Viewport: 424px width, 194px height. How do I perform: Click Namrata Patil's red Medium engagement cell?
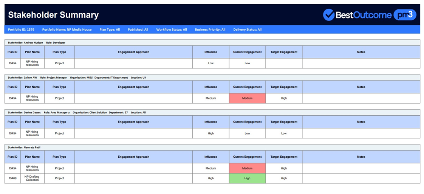[247, 168]
